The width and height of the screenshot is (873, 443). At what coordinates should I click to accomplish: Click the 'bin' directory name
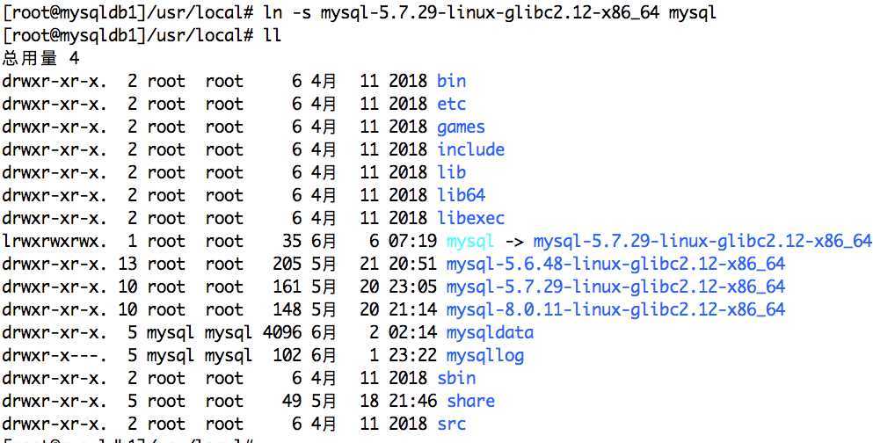pos(452,81)
